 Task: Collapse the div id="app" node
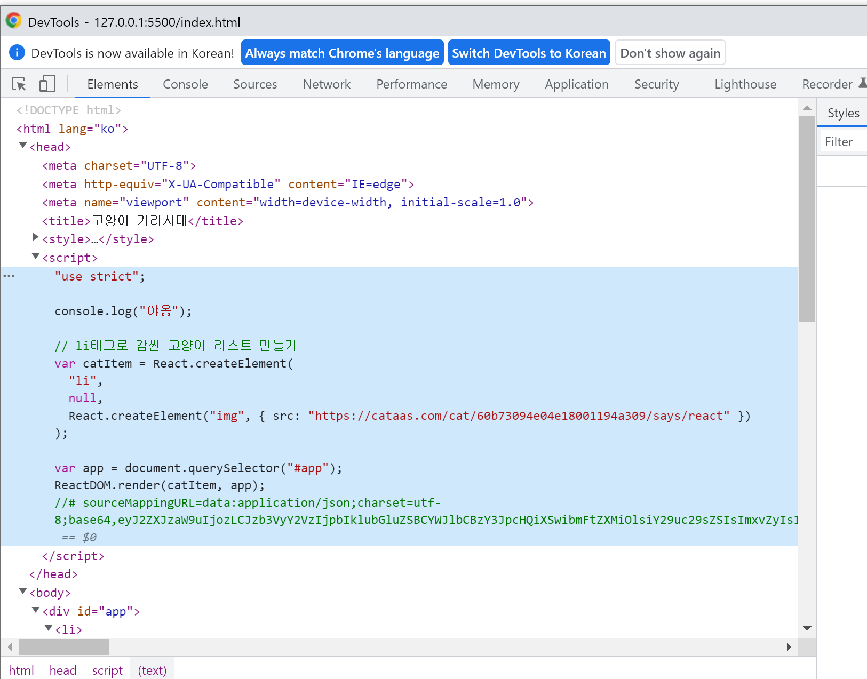[x=36, y=610]
